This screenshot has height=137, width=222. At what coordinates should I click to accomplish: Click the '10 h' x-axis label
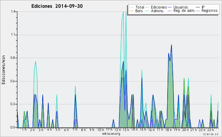pyautogui.click(x=101, y=130)
